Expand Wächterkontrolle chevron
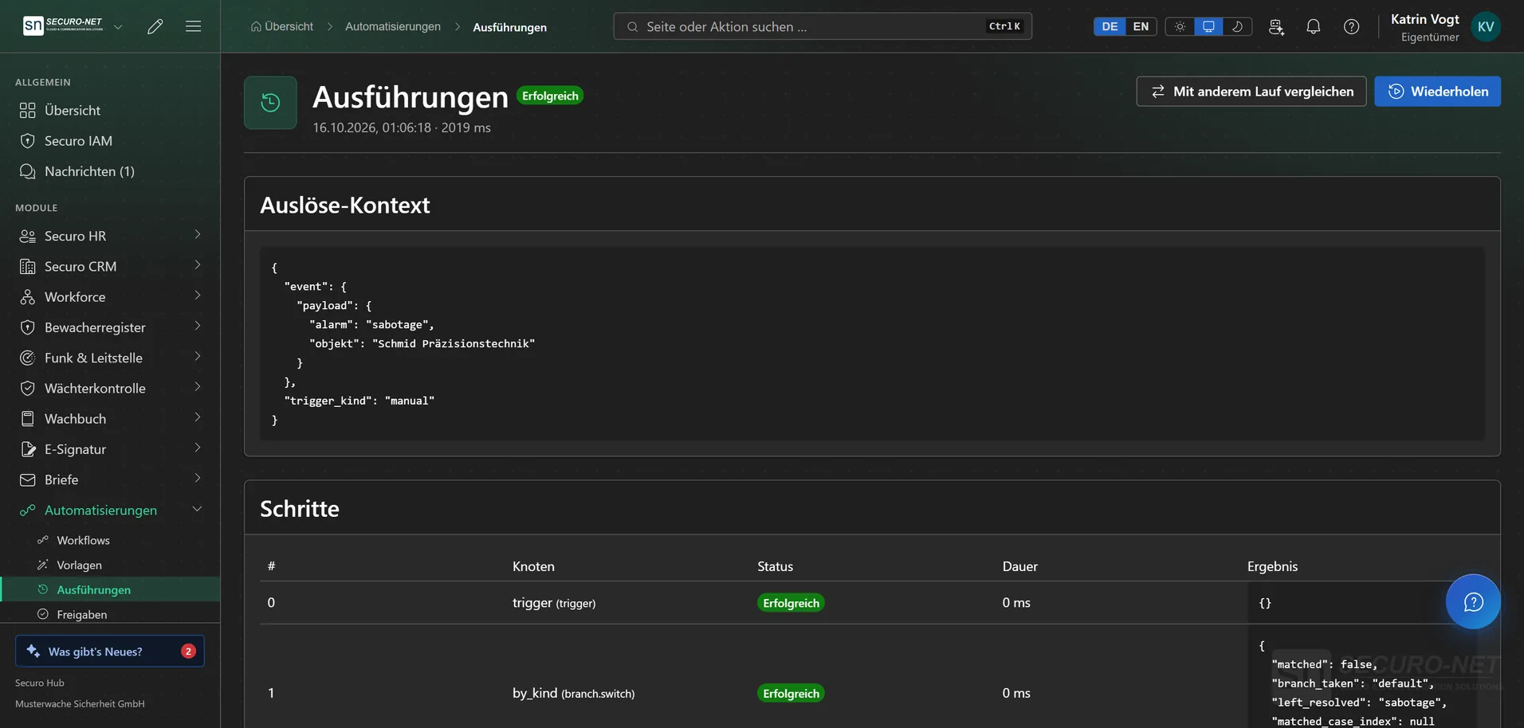The image size is (1524, 728). (x=198, y=387)
